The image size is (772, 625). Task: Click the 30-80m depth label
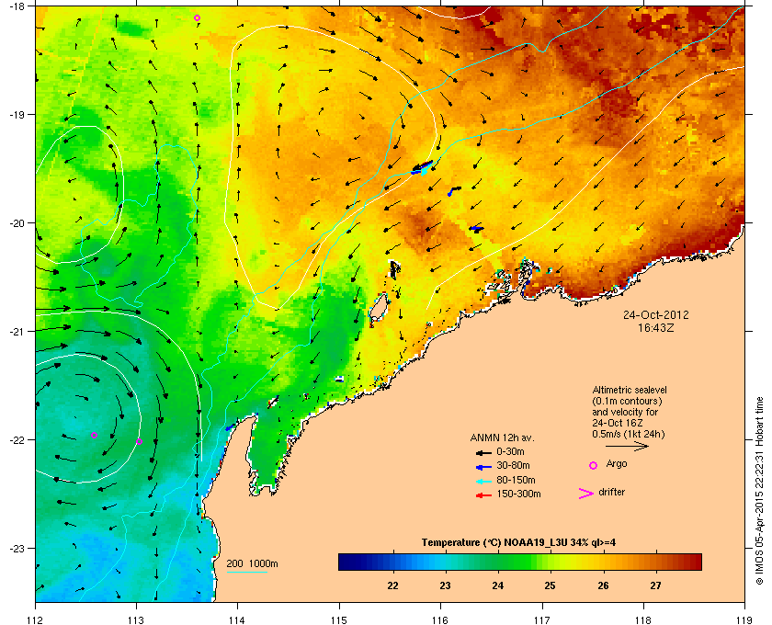click(x=513, y=465)
